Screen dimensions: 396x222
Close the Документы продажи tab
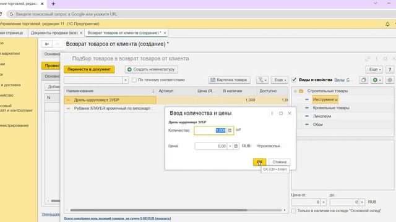click(x=81, y=33)
